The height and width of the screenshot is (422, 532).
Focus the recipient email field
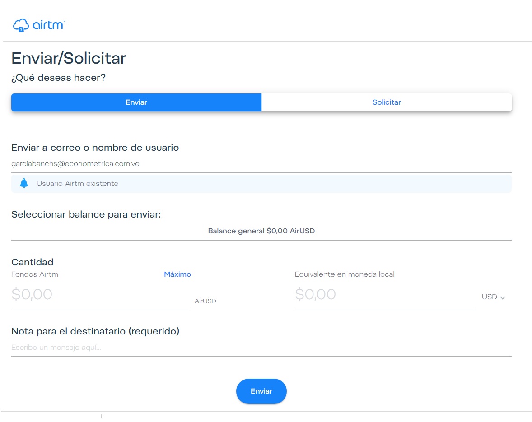(x=261, y=164)
